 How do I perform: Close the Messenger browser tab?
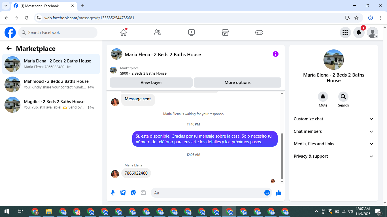[73, 6]
